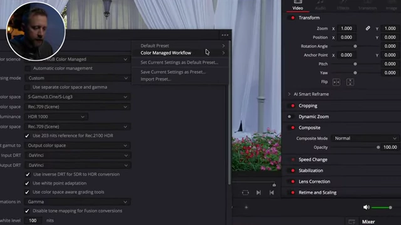Uncheck Use inverse DRT for SDR to HDR
This screenshot has height=225, width=401.
[28, 174]
